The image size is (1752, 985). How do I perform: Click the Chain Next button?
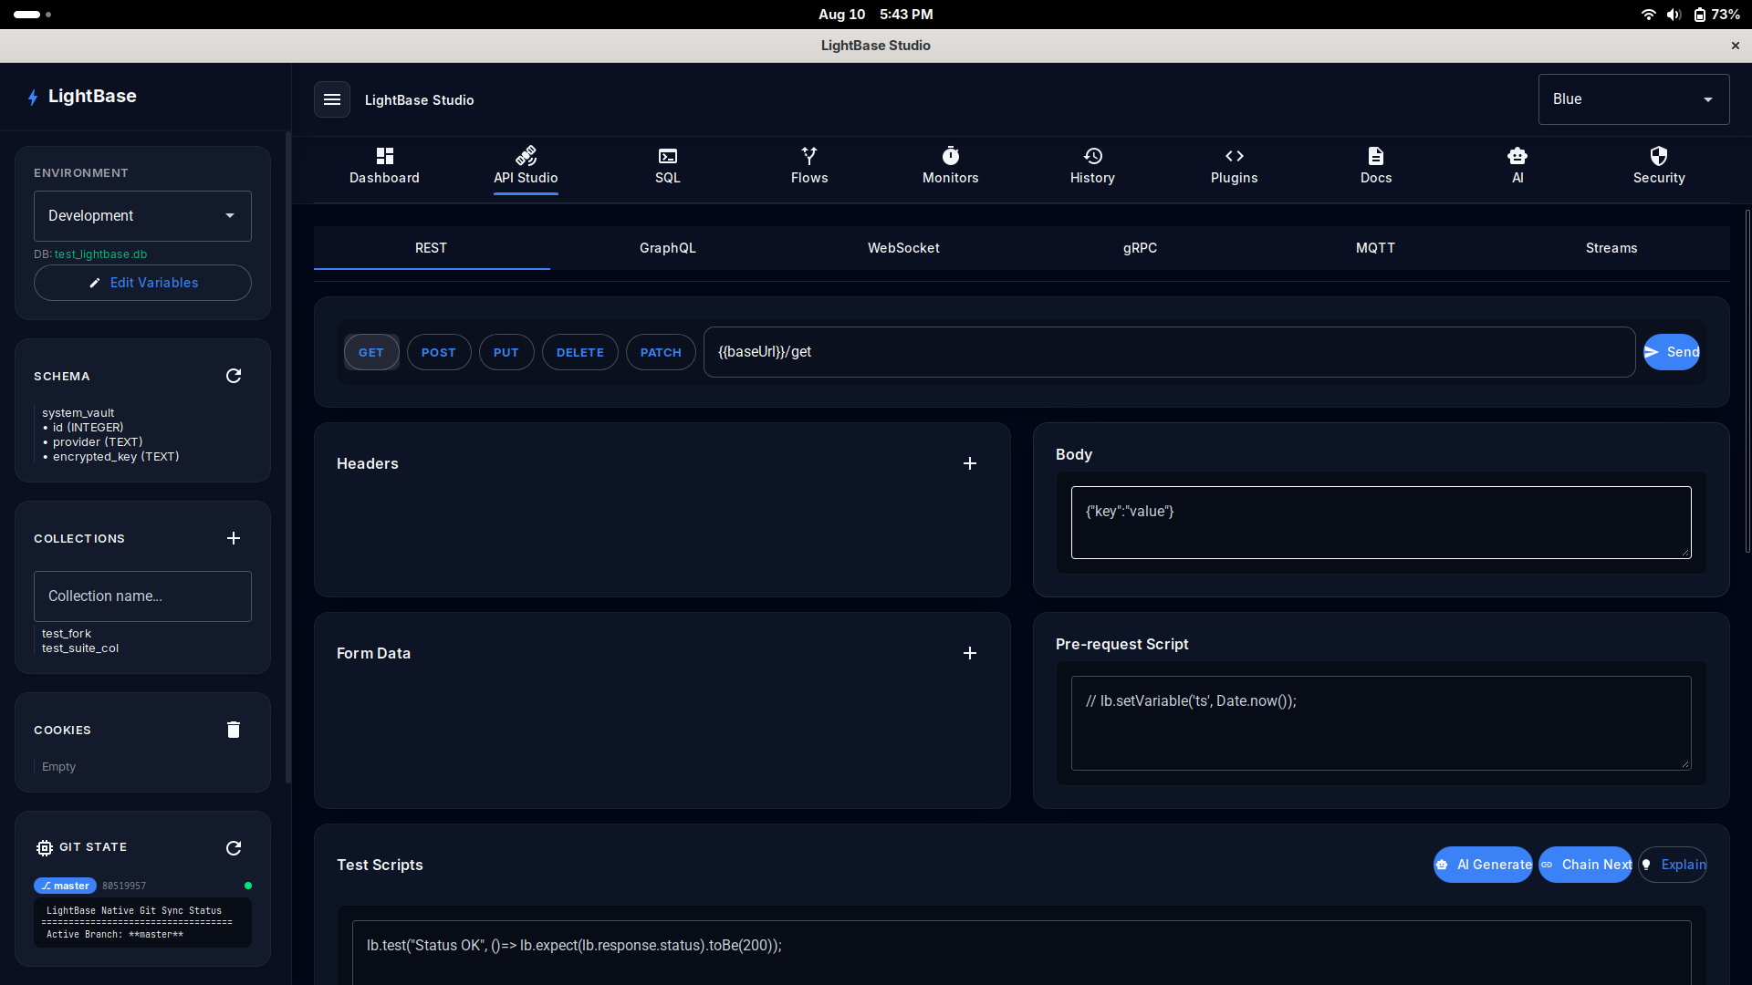tap(1586, 865)
